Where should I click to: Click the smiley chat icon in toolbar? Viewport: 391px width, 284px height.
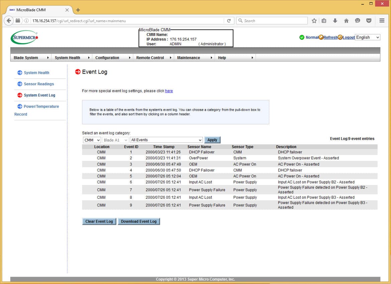pyautogui.click(x=357, y=21)
